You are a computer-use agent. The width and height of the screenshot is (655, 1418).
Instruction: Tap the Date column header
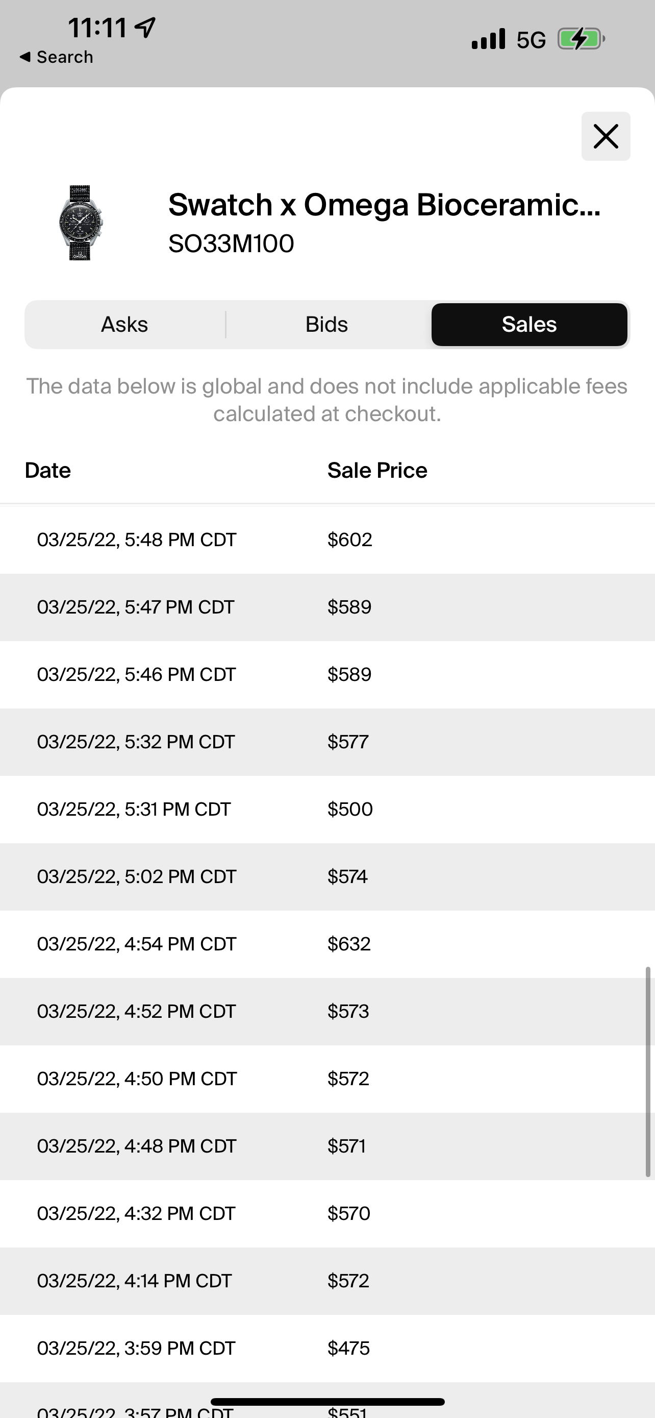(48, 471)
